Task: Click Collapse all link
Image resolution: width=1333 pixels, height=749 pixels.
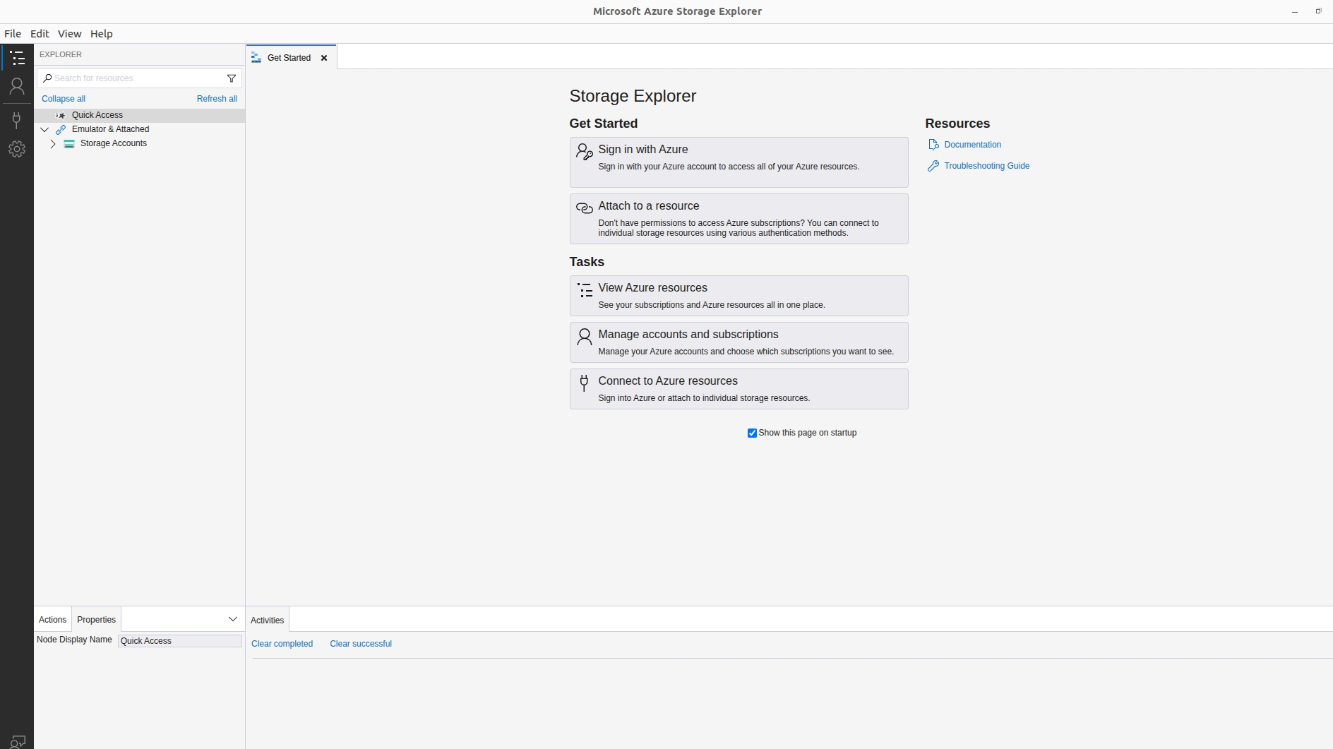Action: [x=64, y=99]
